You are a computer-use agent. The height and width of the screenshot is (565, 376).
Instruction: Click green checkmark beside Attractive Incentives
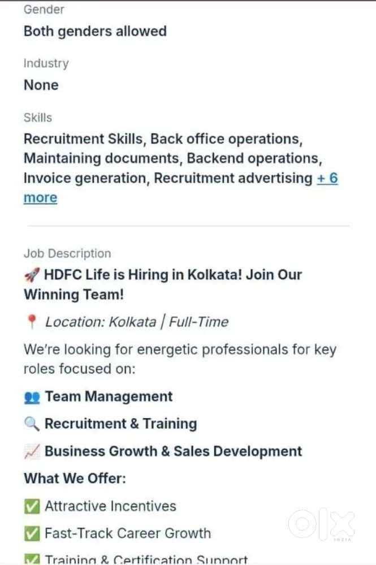32,506
